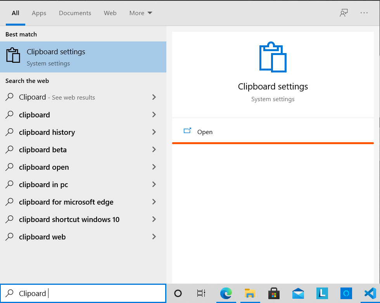Screen dimensions: 380x303
Task: Click search magnifier in the search box
Action: pyautogui.click(x=9, y=293)
